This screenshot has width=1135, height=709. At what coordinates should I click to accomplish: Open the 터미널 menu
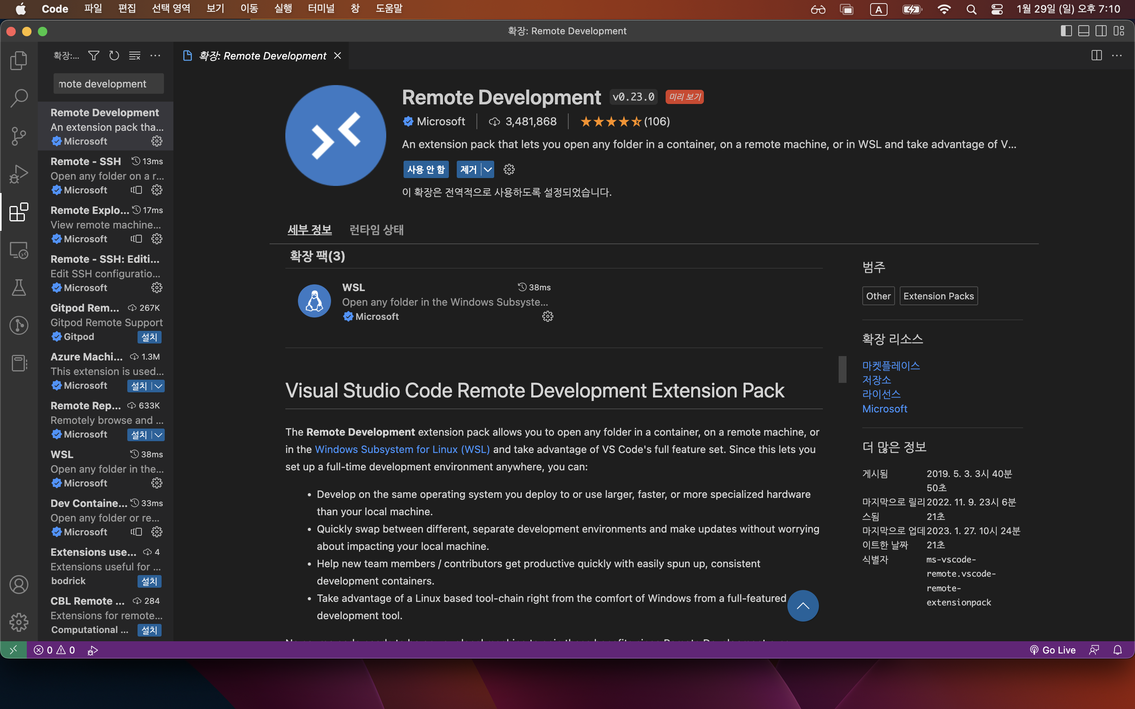(321, 8)
